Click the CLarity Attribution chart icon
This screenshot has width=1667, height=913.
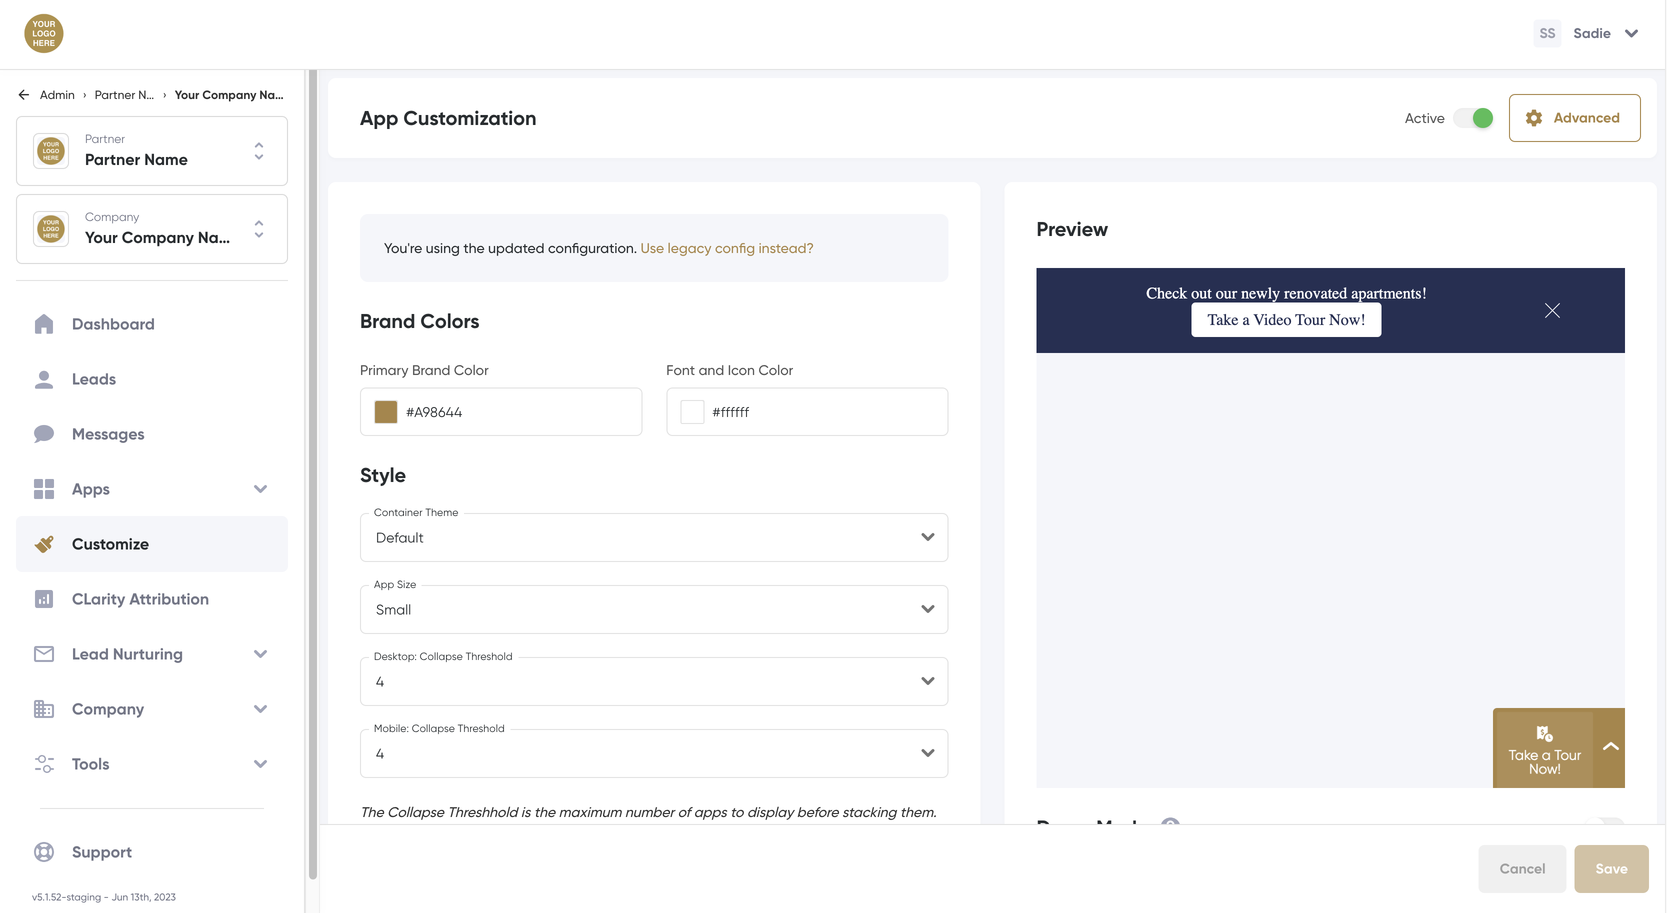click(x=43, y=599)
